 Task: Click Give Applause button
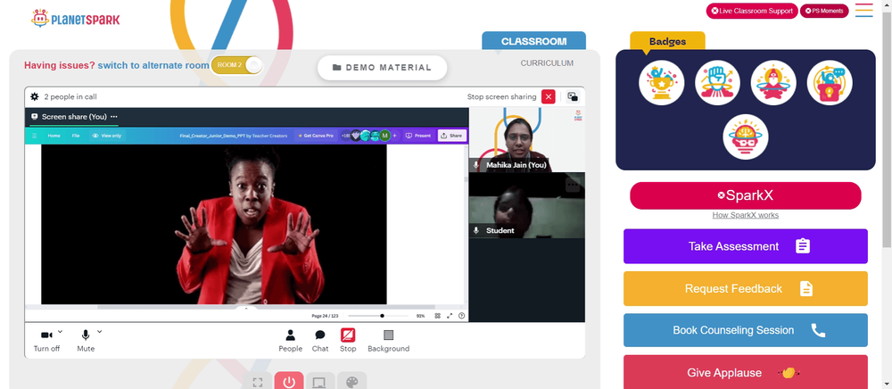tap(745, 373)
